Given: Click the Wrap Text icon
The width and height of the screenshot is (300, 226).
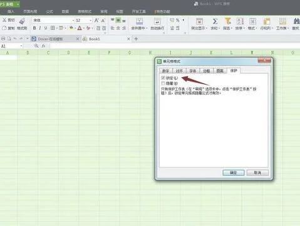Looking at the screenshot, I should point(157,21).
